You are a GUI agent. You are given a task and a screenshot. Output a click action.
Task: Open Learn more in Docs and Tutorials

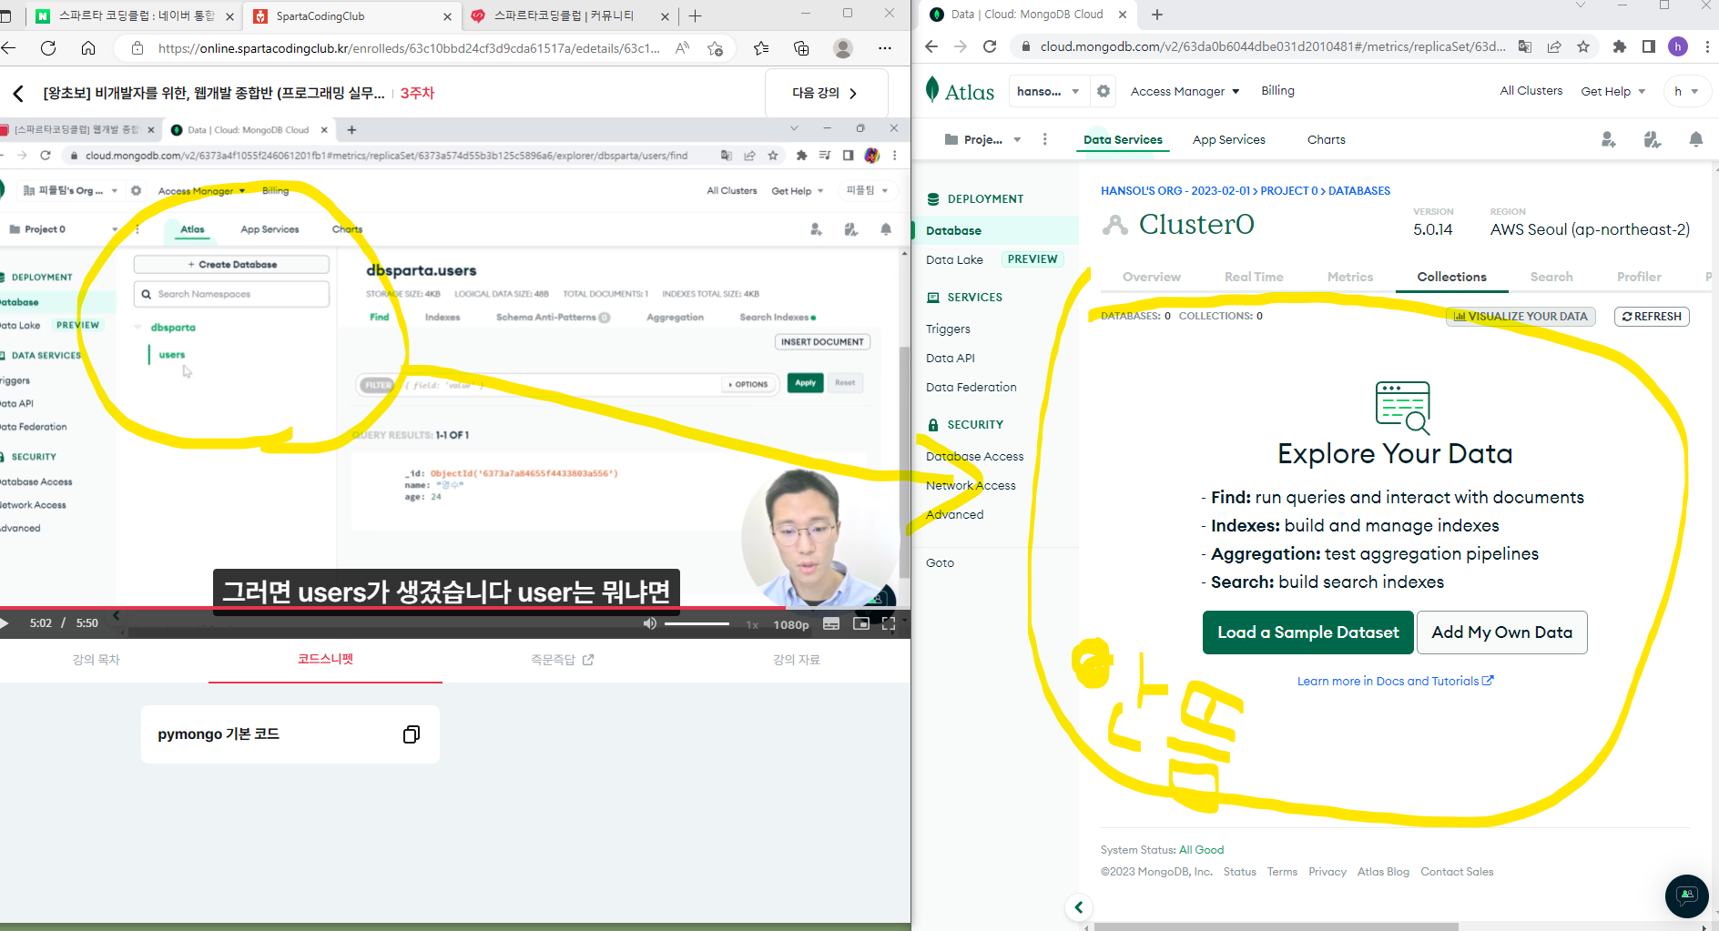[x=1395, y=681]
